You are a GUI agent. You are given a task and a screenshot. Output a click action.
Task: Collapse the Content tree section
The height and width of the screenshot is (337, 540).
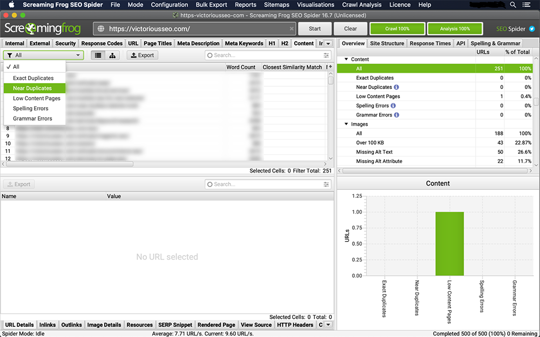(x=346, y=59)
